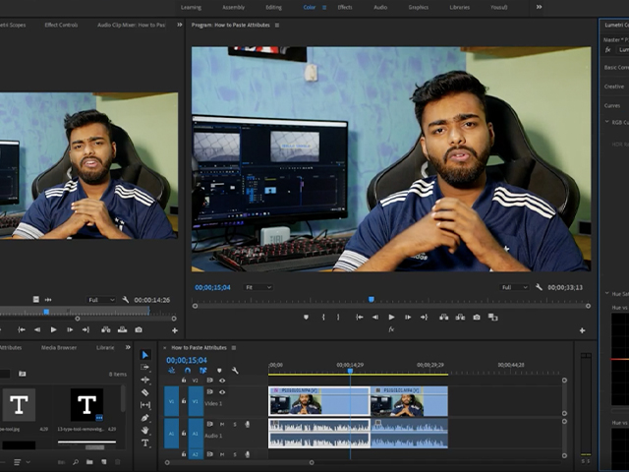
Task: Enable voice-over record on Audio 1
Action: tap(248, 424)
